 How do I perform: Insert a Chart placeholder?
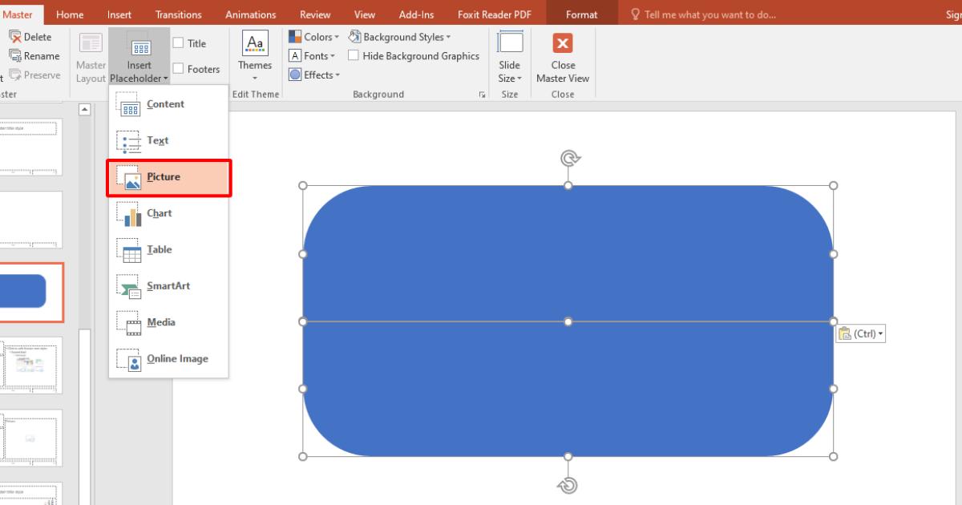tap(158, 212)
